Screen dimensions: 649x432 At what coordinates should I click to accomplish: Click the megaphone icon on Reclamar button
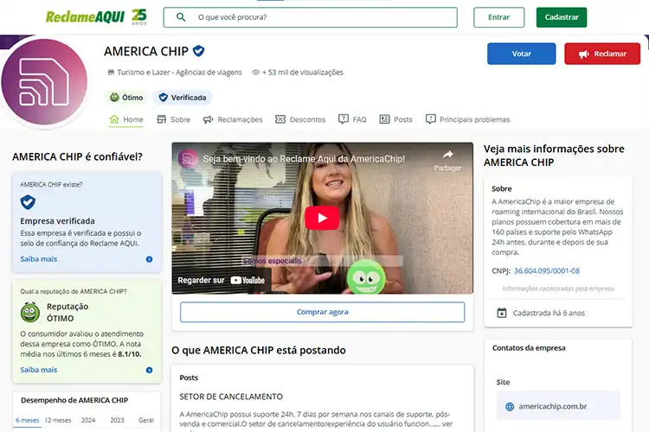[583, 54]
